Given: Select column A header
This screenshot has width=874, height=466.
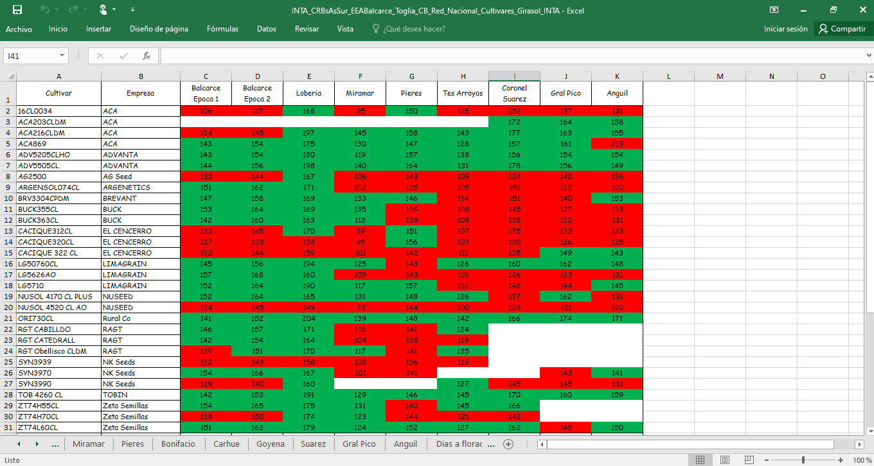Looking at the screenshot, I should (x=58, y=76).
